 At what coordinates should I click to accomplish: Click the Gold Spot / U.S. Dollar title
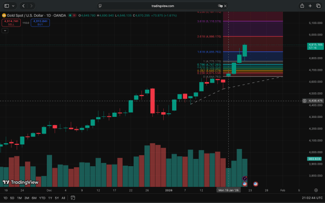[36, 15]
